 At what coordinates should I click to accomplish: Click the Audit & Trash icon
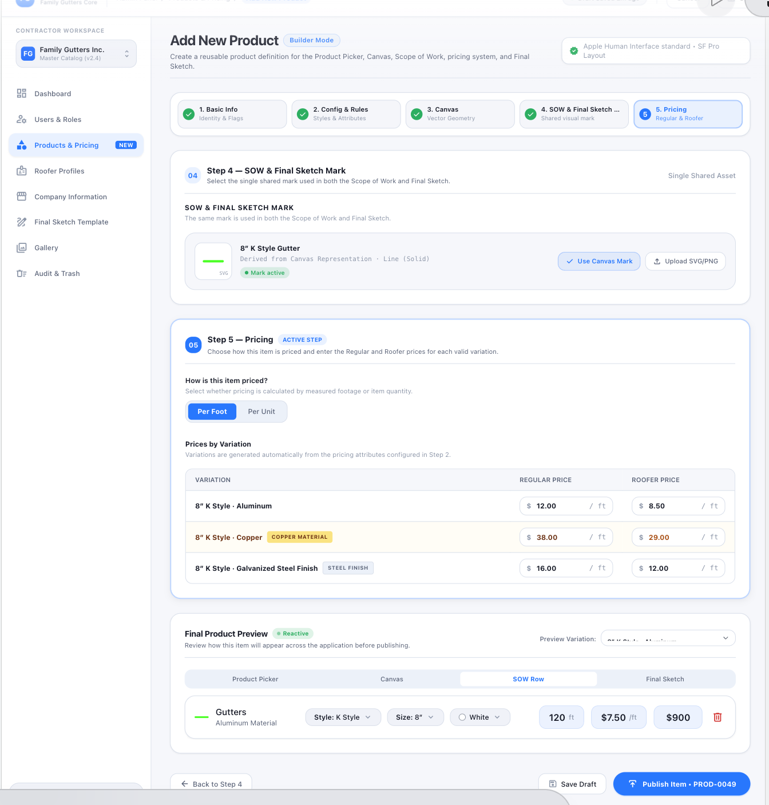tap(22, 273)
